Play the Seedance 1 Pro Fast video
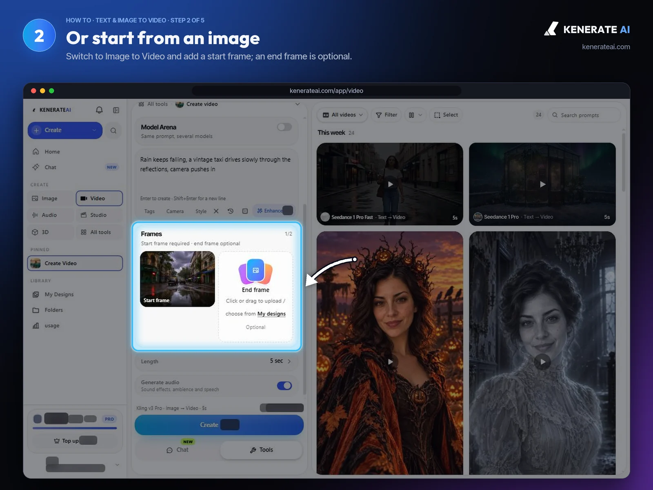Image resolution: width=653 pixels, height=490 pixels. tap(390, 184)
